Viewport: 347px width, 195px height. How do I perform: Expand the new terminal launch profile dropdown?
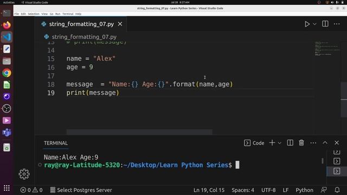coord(280,143)
